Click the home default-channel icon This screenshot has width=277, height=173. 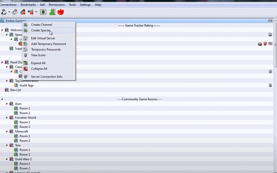click(x=270, y=35)
